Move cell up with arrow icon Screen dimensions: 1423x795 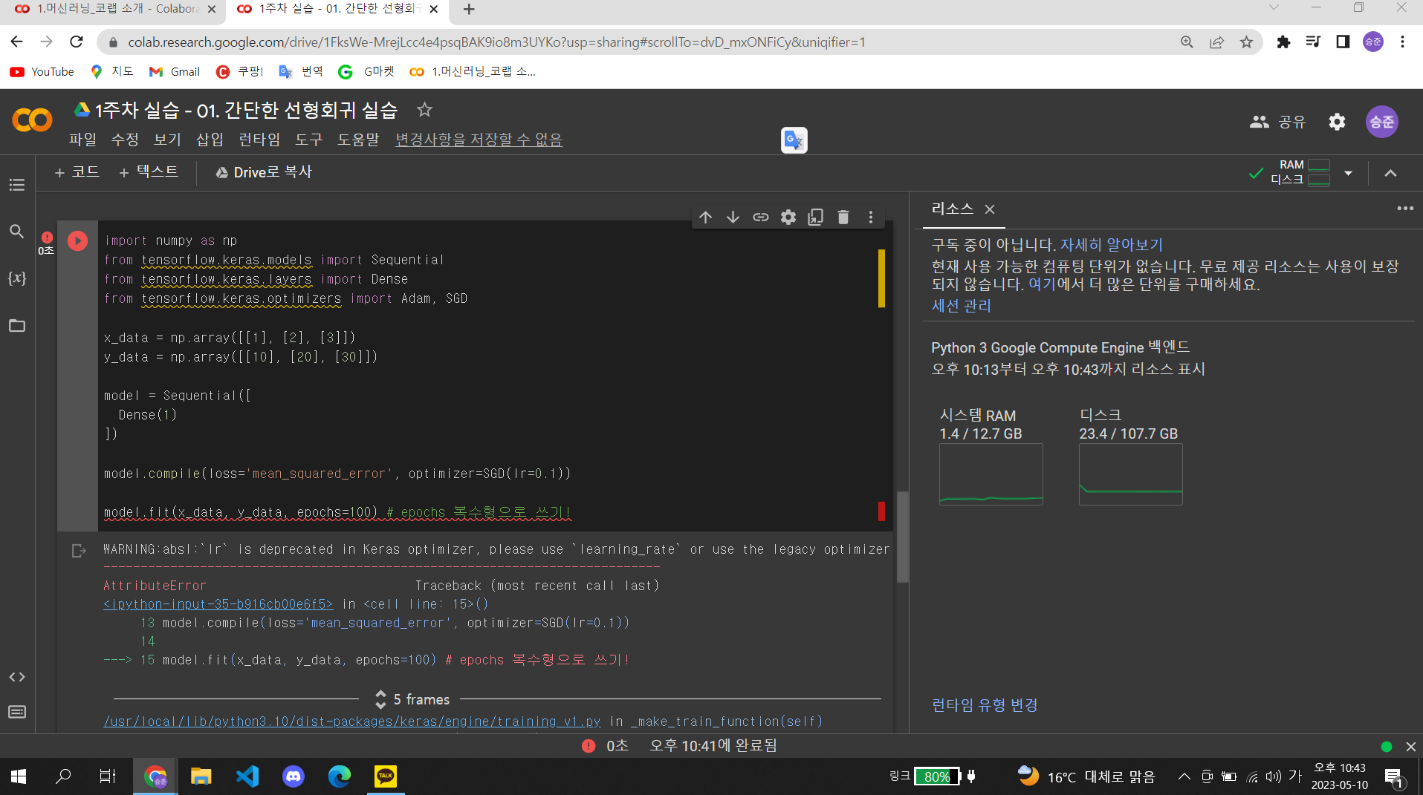point(705,217)
